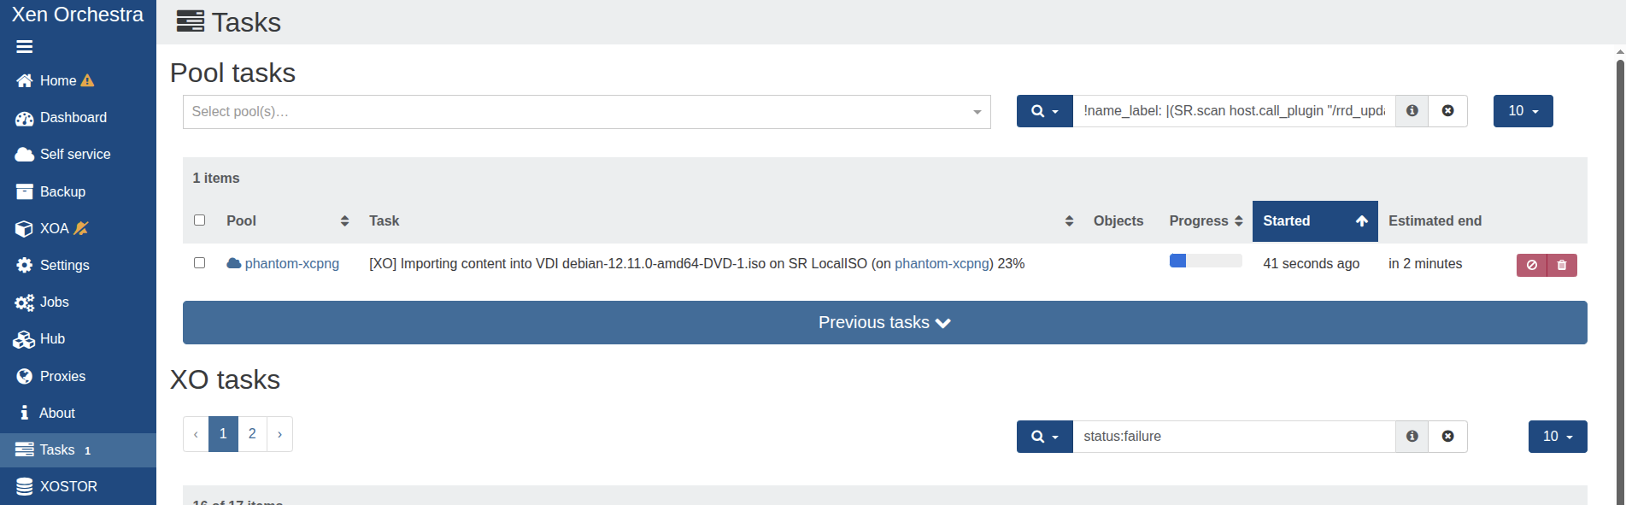This screenshot has width=1626, height=505.
Task: Go to XOSTOR in the sidebar
Action: pos(68,486)
